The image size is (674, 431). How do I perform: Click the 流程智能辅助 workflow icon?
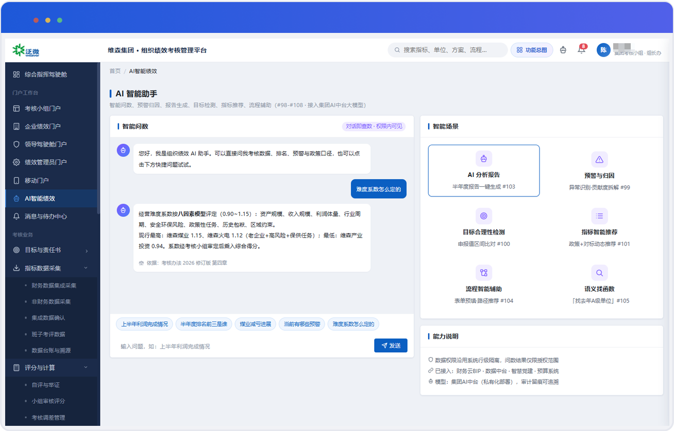tap(484, 273)
